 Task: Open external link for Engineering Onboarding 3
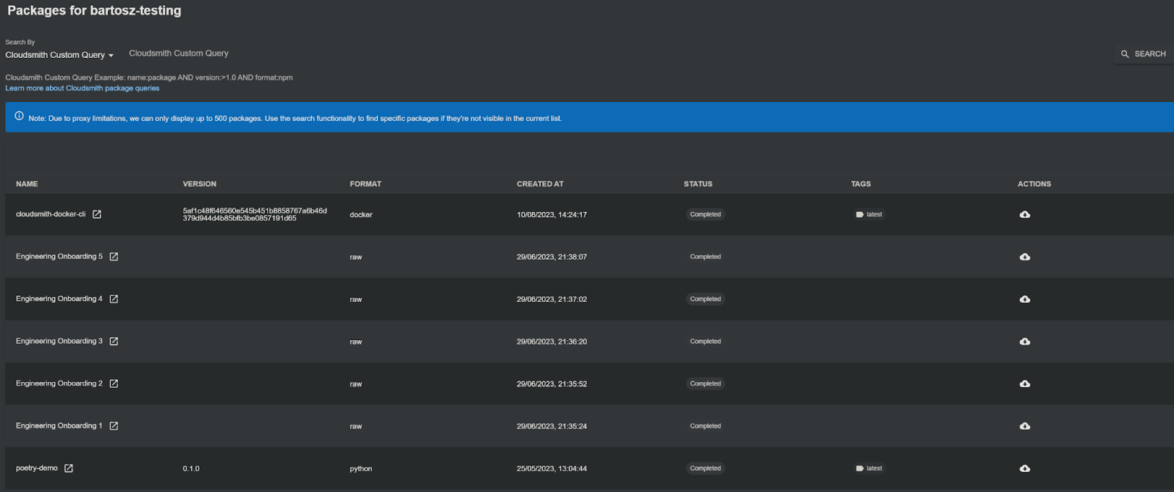point(114,341)
